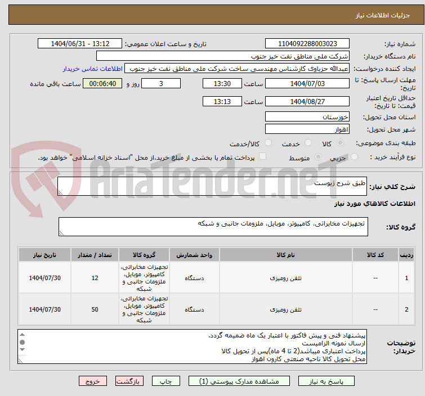The height and width of the screenshot is (396, 425).
Task: Click resize handle of general description box
Action: point(60,192)
